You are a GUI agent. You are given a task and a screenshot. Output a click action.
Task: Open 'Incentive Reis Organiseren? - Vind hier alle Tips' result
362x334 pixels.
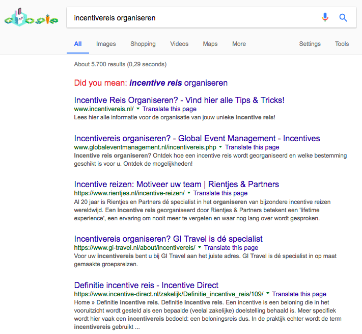(x=179, y=100)
